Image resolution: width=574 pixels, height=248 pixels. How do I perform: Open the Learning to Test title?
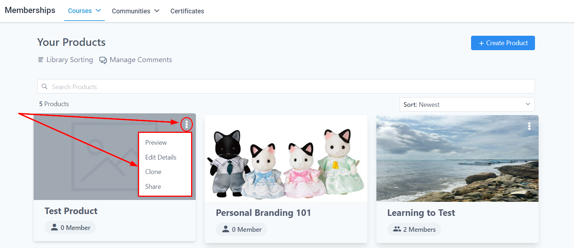(421, 213)
